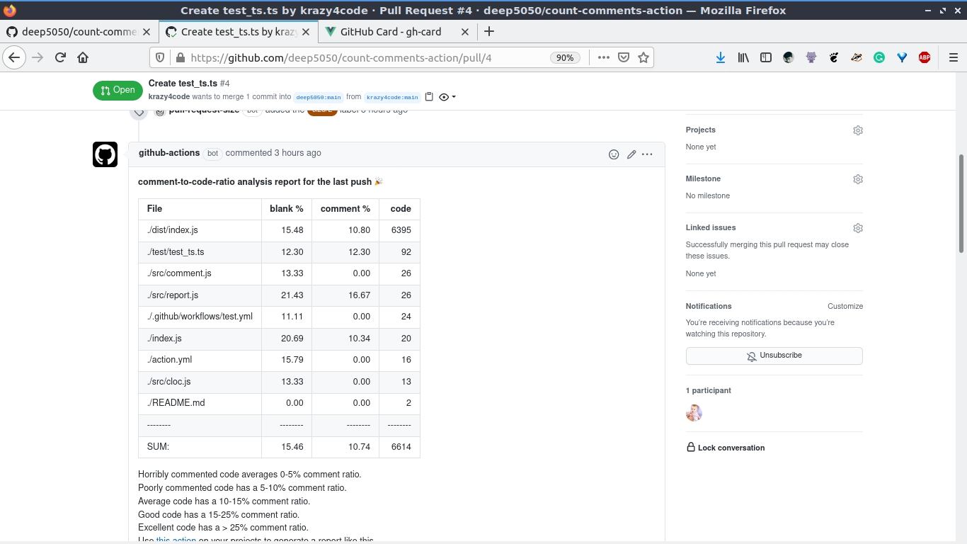Click the blank % column header
This screenshot has width=967, height=544.
[287, 209]
